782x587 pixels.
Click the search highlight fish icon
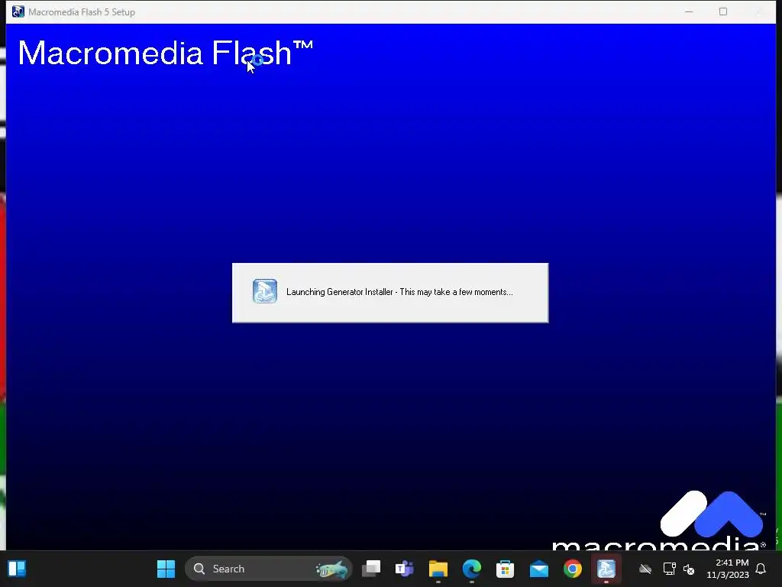click(331, 569)
